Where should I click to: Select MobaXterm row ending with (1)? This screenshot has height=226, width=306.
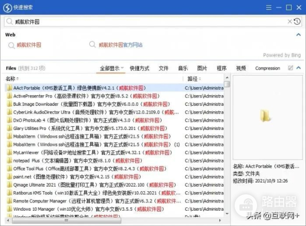coord(115,144)
